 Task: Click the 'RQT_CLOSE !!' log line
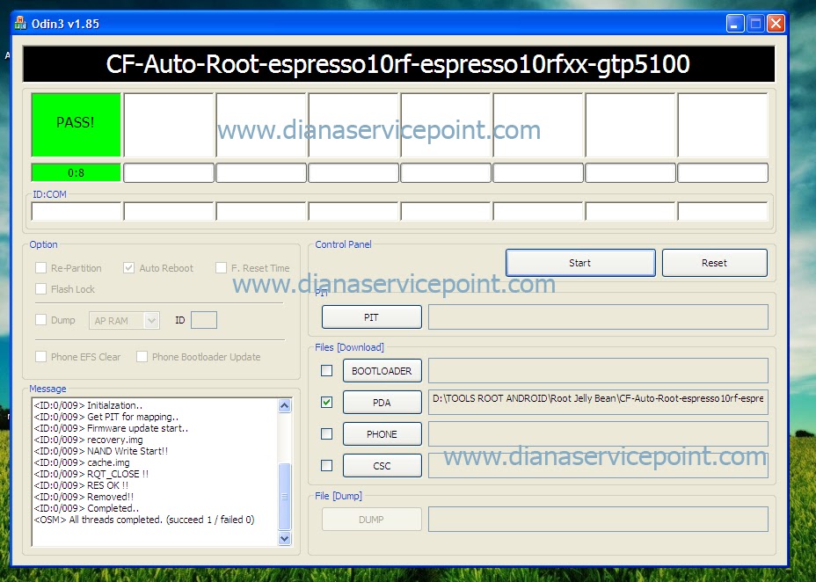[91, 474]
